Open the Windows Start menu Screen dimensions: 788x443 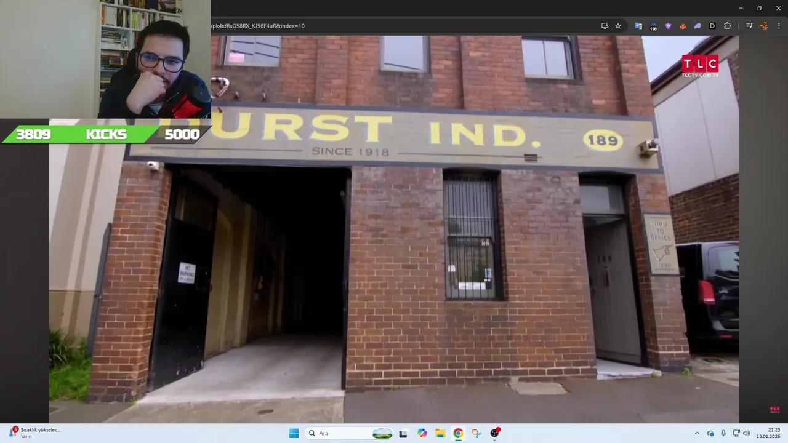(294, 433)
